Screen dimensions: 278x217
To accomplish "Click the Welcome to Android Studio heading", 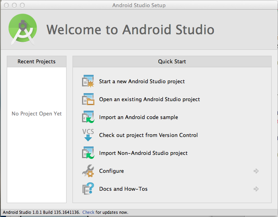I will coord(130,29).
